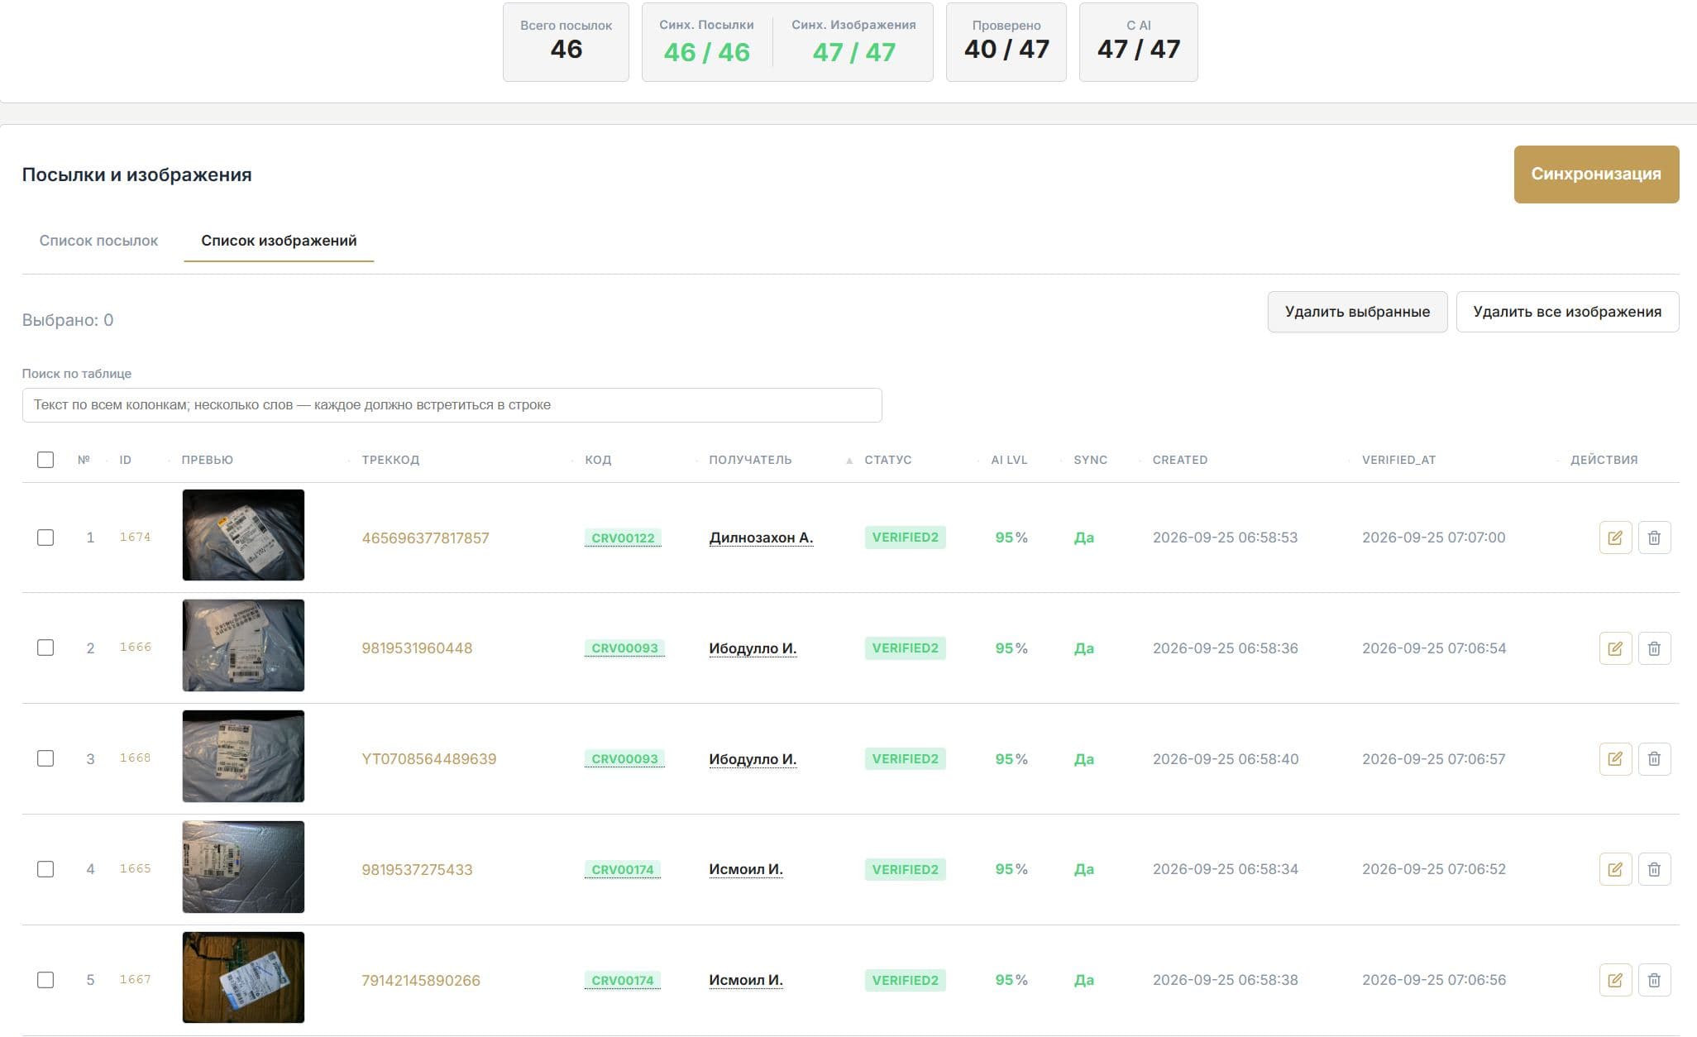This screenshot has width=1697, height=1037.
Task: Click Удалить все изображения button
Action: 1567,312
